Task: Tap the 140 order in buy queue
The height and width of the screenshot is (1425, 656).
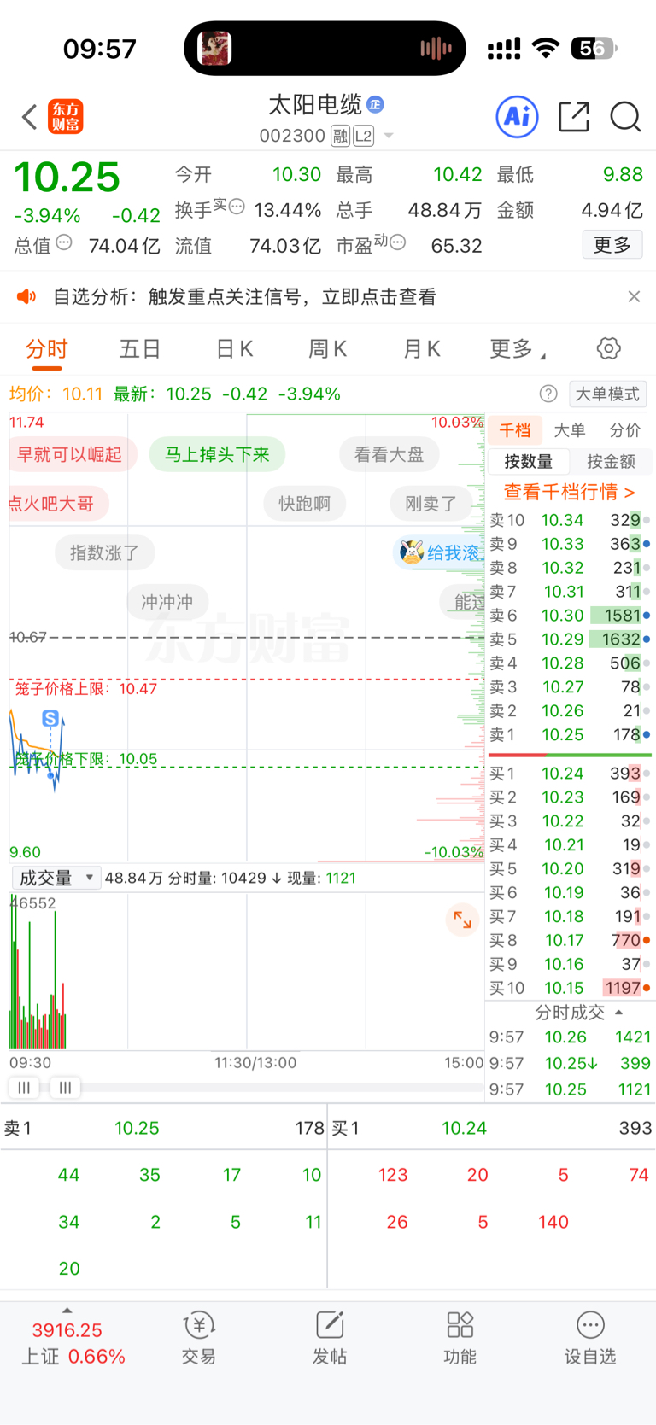Action: point(553,1222)
